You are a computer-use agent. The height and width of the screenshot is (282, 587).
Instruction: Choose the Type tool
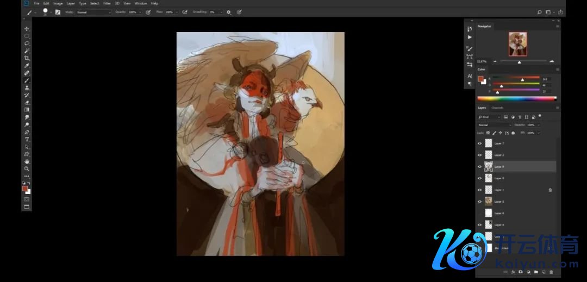[27, 139]
